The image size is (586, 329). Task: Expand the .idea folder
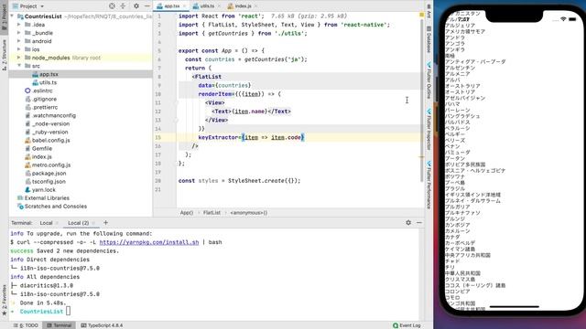point(18,25)
